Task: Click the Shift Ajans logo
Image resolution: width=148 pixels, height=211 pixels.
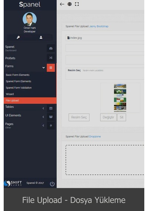Action: point(13,183)
